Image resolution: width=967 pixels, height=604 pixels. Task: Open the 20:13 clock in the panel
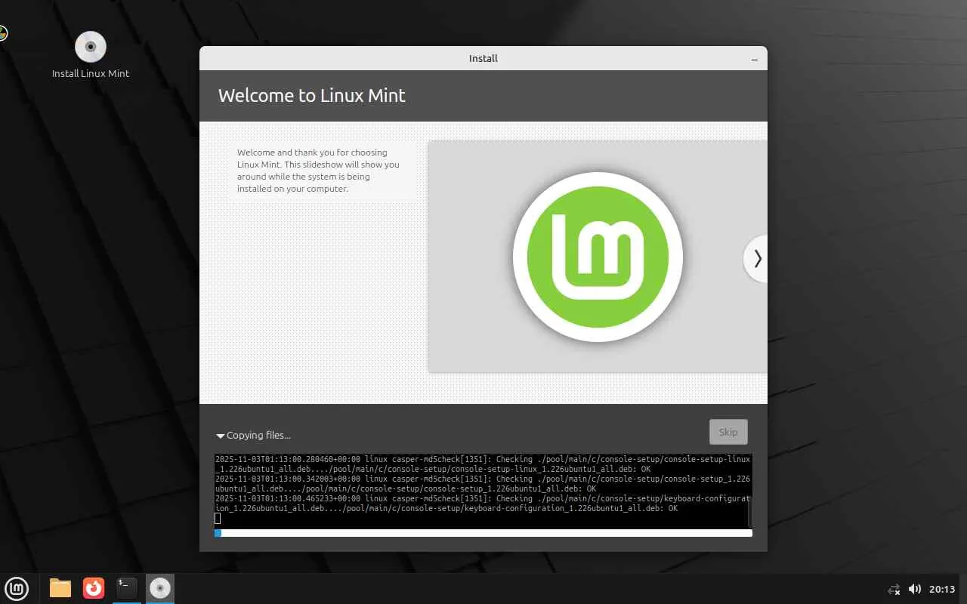tap(942, 589)
